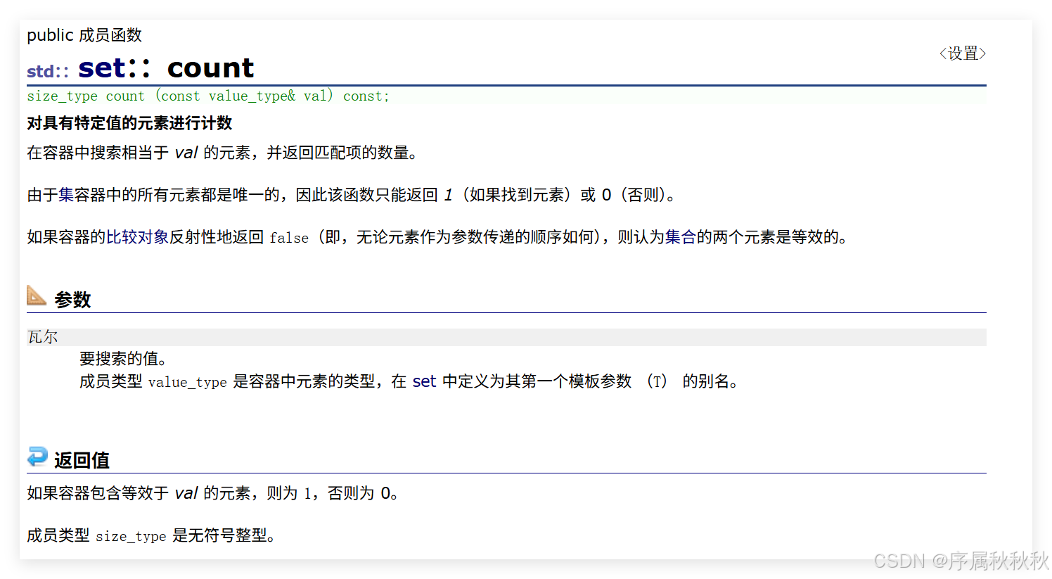This screenshot has width=1052, height=579.
Task: Click the 〈设置〉 dropdown brackets
Action: (962, 53)
